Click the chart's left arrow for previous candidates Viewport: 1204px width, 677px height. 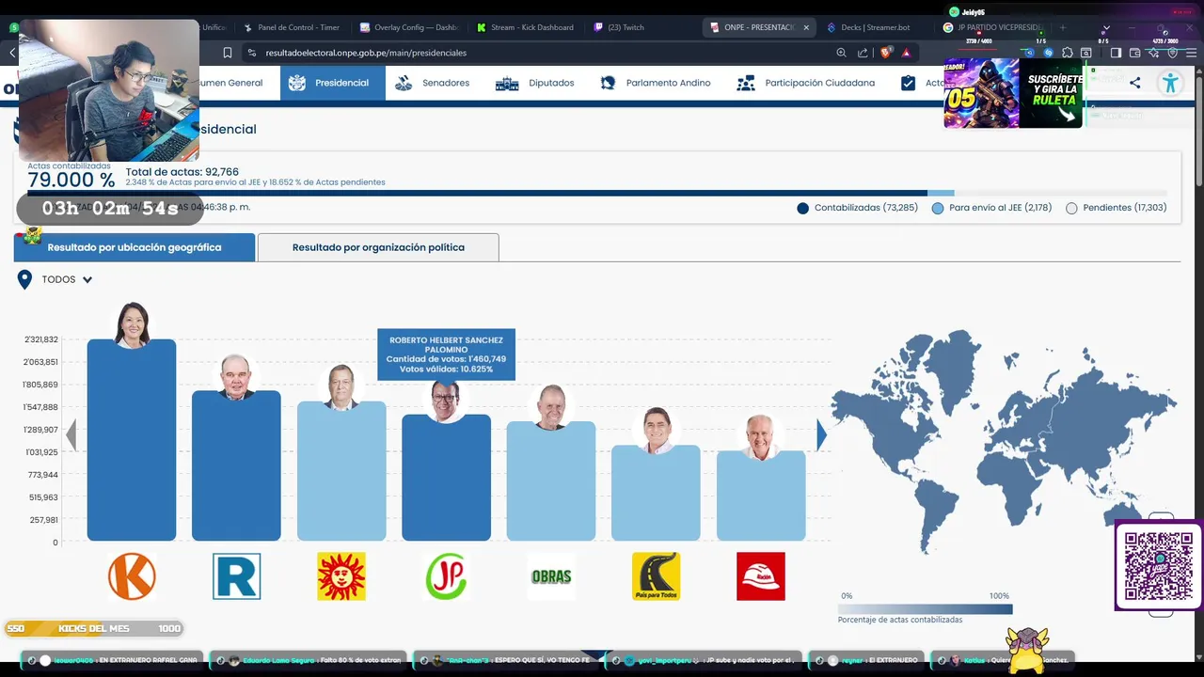(x=70, y=435)
